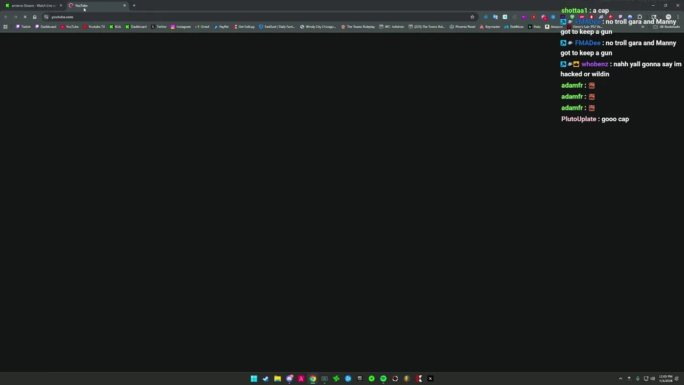Open the first Dashboard bookmark next to Twitch
This screenshot has height=385, width=684.
(46, 27)
